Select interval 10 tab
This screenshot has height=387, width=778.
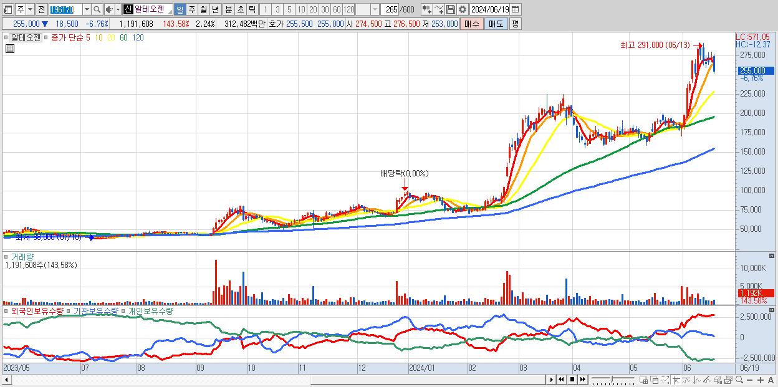[301, 9]
